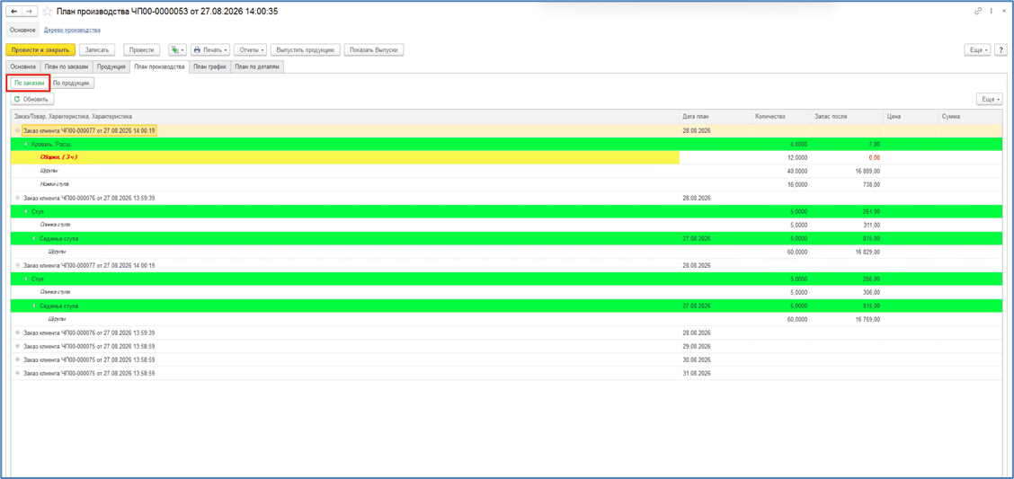The image size is (1014, 479).
Task: Click the back navigation arrow
Action: [x=14, y=12]
